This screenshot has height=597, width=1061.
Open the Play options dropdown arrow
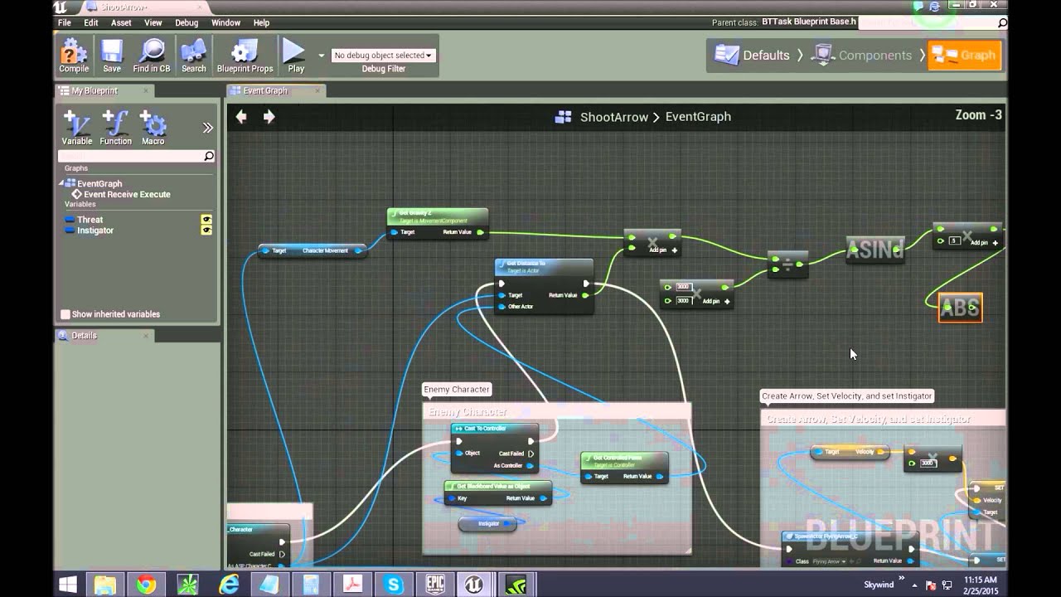coord(321,56)
